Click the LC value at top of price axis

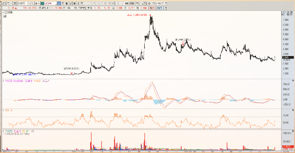[287, 12]
